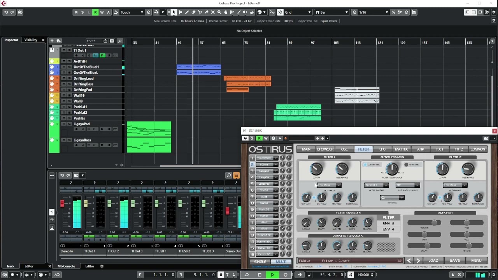Open the Touch automation mode dropdown
The image size is (498, 280).
tap(132, 12)
